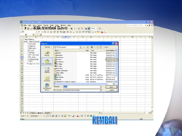Open the Draw menu in Drawing toolbar
This screenshot has height=136, width=182.
pos(23,116)
